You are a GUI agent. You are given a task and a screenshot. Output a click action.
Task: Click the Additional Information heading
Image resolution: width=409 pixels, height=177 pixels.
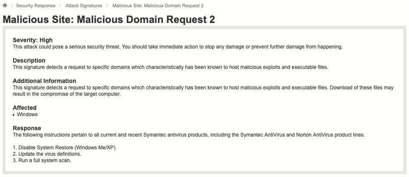coord(44,81)
